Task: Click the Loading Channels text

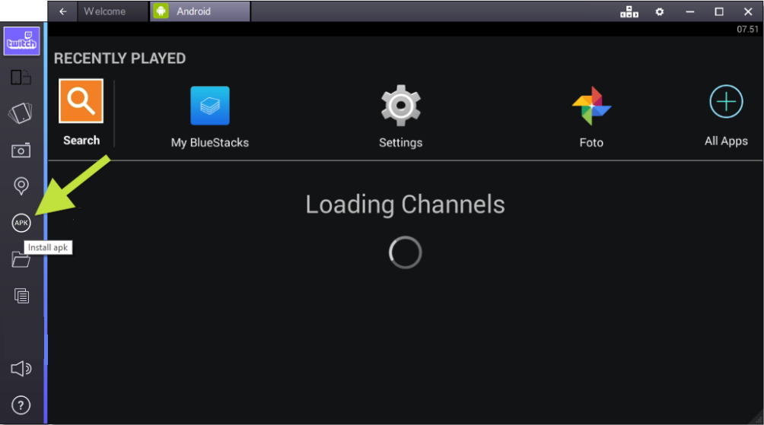Action: [405, 205]
